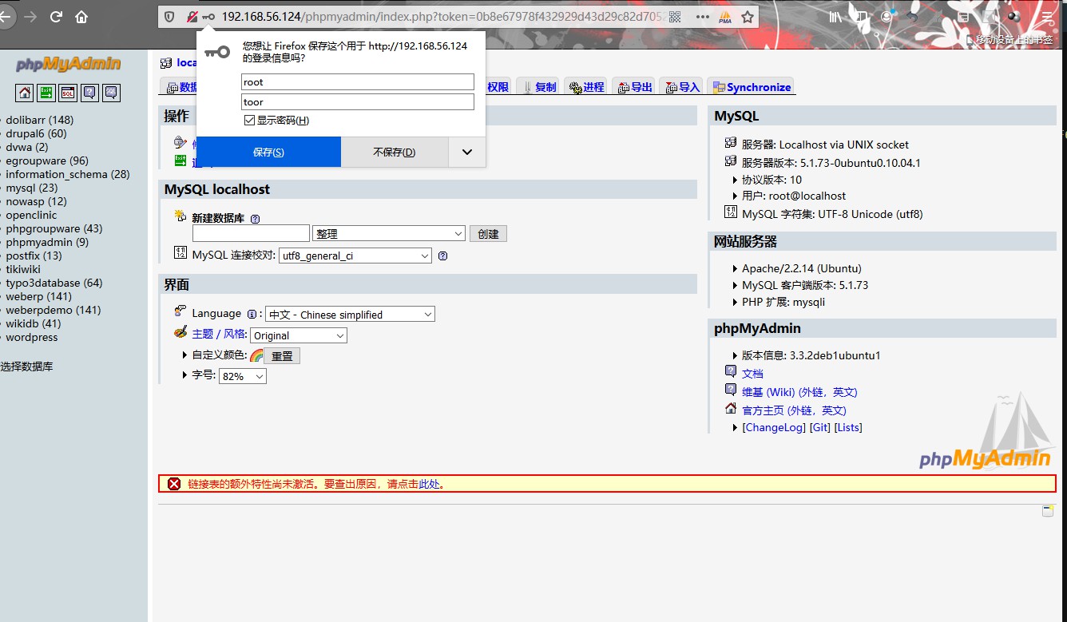Open the Firefox library icon

tap(835, 17)
